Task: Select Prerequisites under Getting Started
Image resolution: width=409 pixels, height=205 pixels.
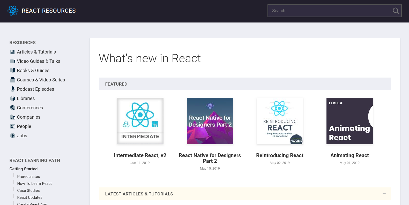Action: point(28,177)
